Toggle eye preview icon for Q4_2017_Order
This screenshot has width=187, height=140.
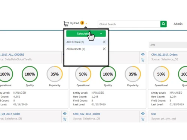[x=65, y=113]
